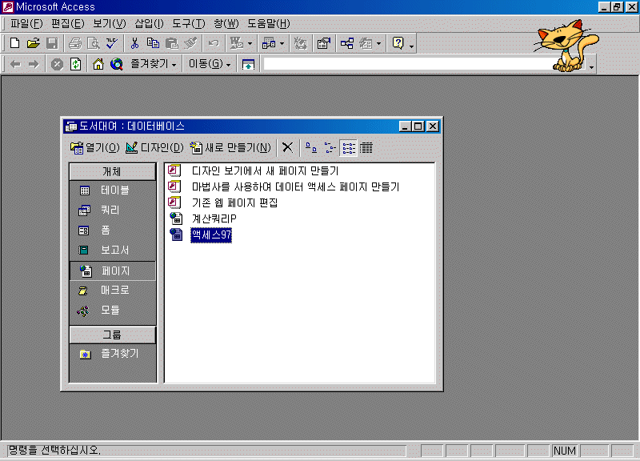Image resolution: width=640 pixels, height=461 pixels.
Task: Click the Stop navigation icon
Action: [x=57, y=64]
